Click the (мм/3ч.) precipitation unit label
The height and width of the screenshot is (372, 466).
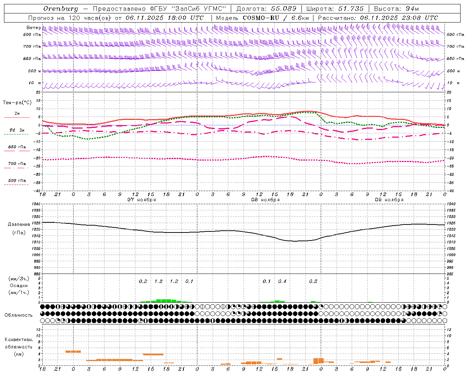(x=19, y=279)
